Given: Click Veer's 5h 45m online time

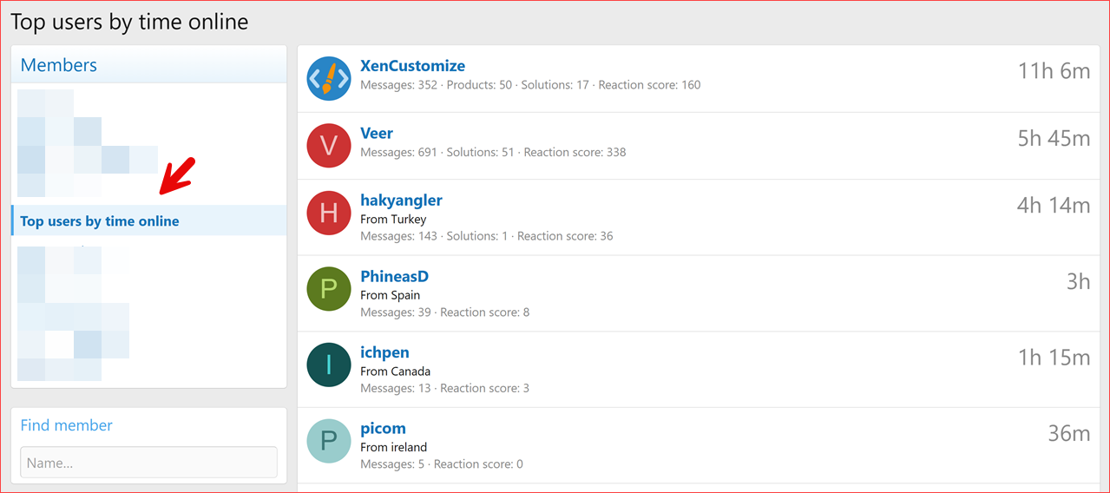Looking at the screenshot, I should click(x=1054, y=139).
